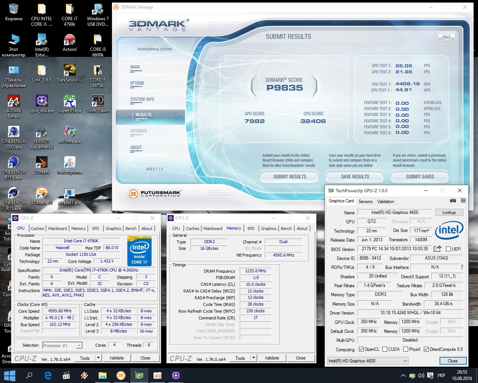Screen dimensions: 478x383
Task: Open CORE i5 6600k folder icon
Action: click(97, 46)
